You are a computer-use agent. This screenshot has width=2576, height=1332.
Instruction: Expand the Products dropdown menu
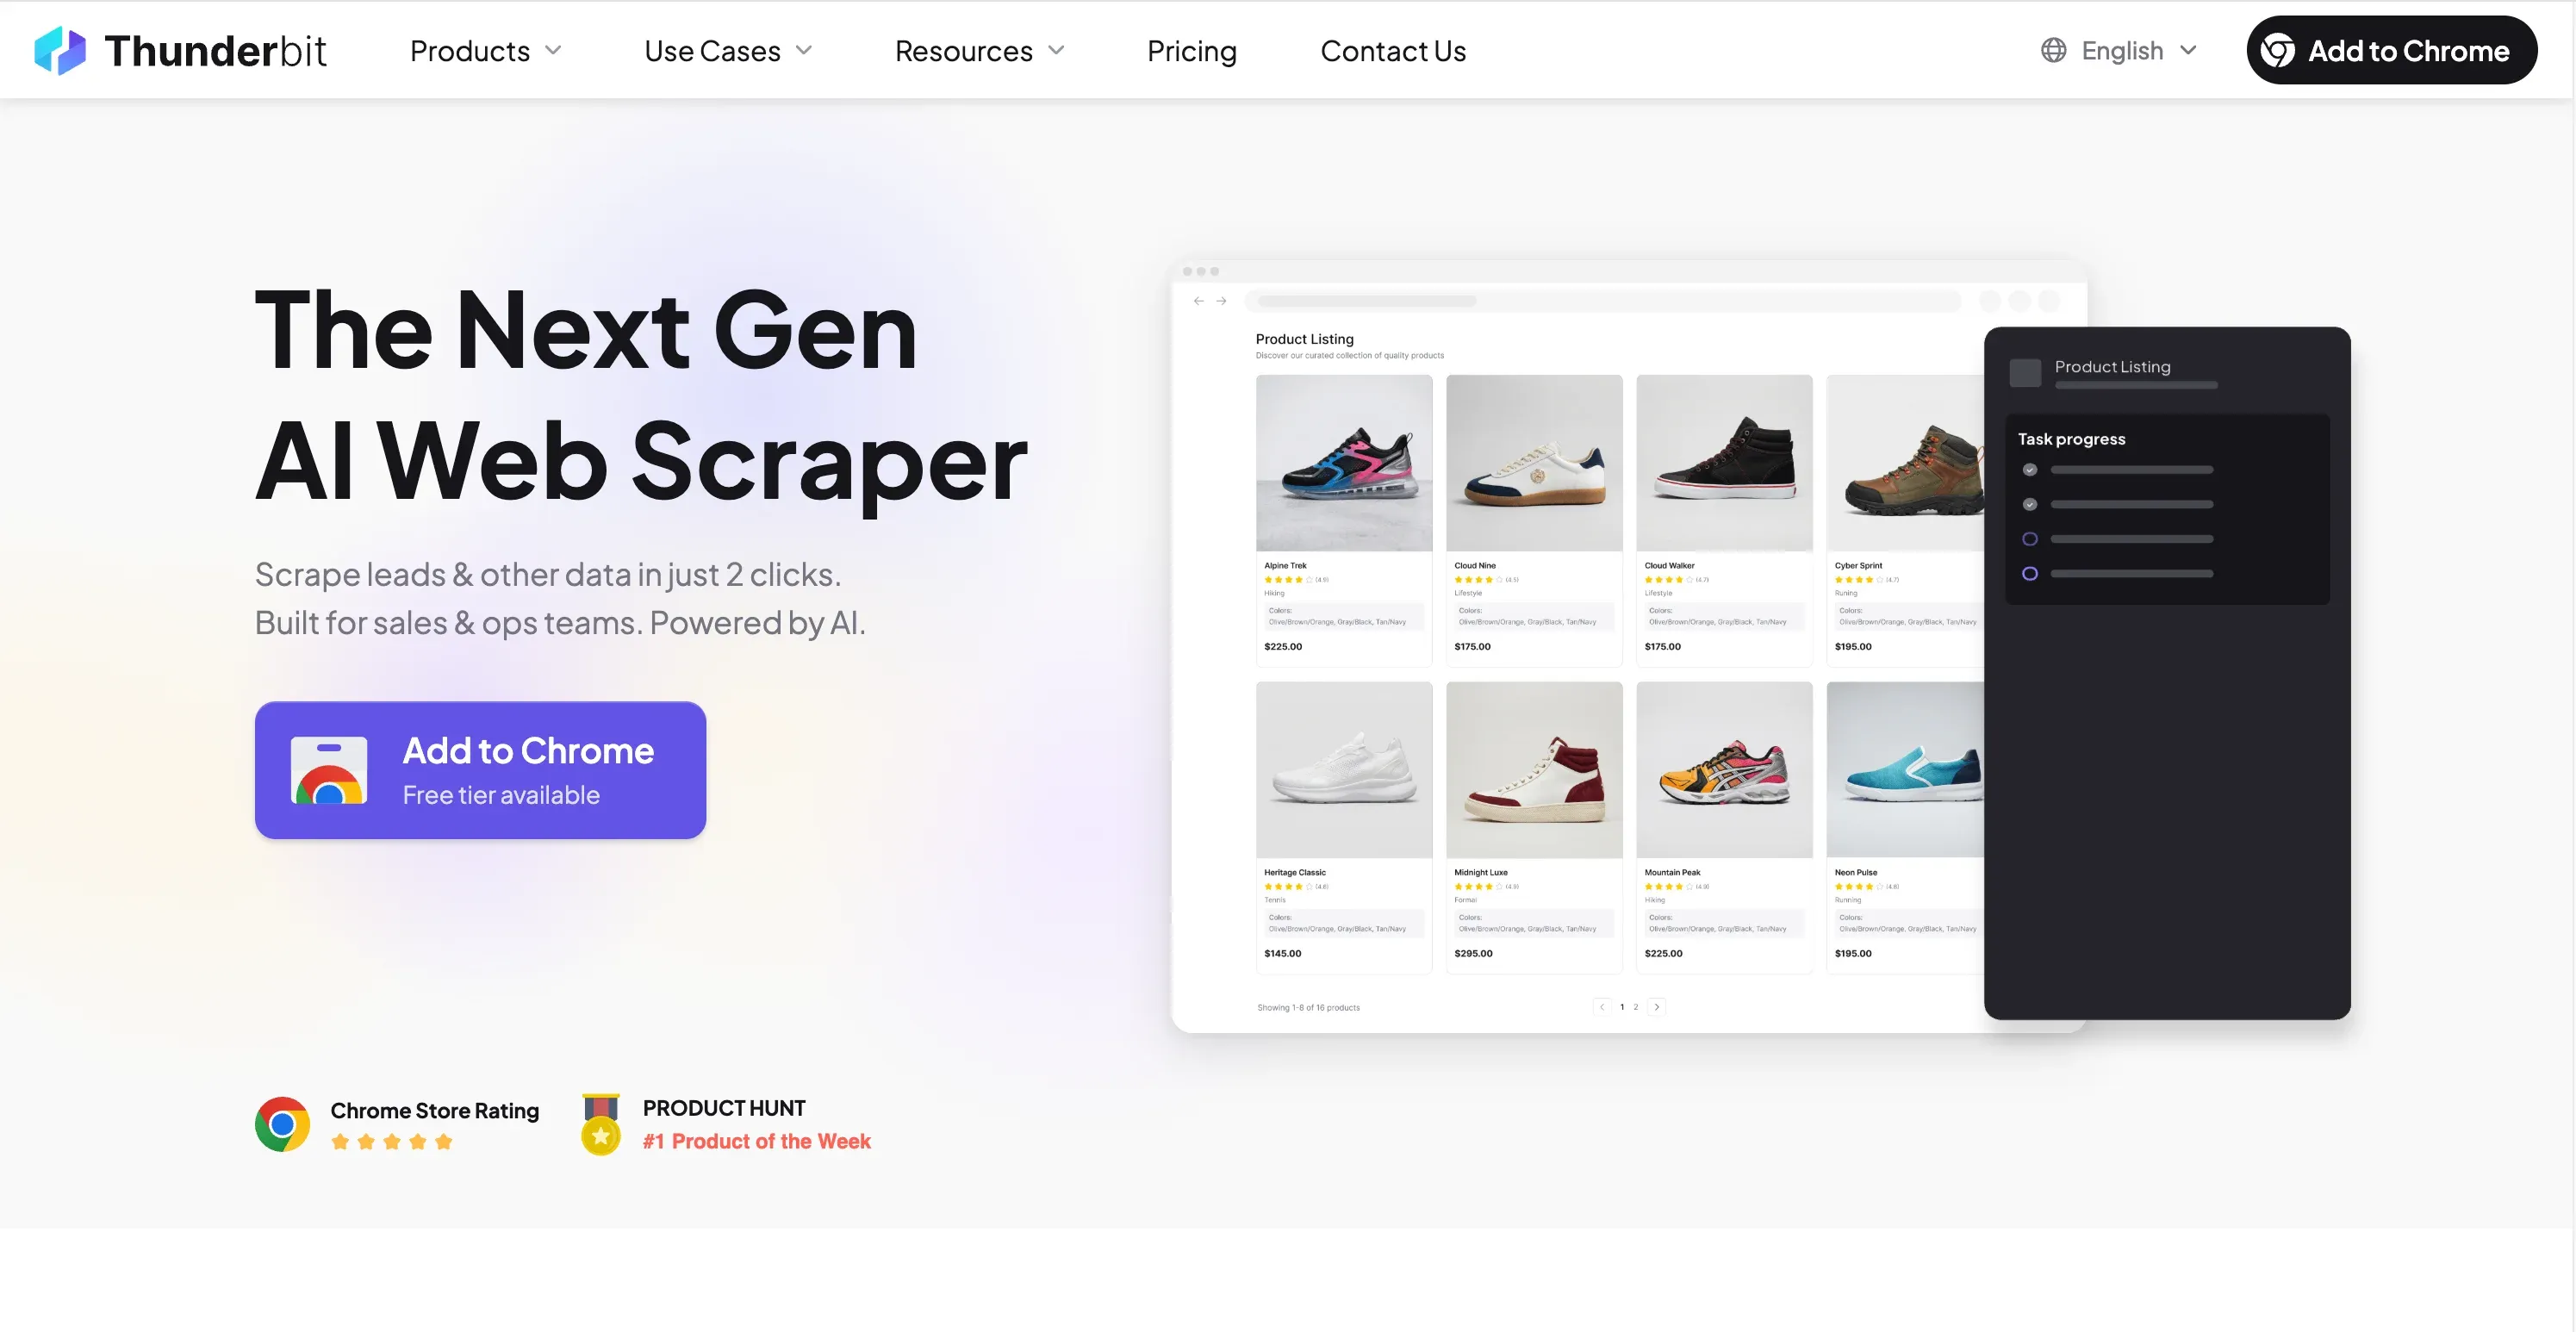tap(486, 50)
